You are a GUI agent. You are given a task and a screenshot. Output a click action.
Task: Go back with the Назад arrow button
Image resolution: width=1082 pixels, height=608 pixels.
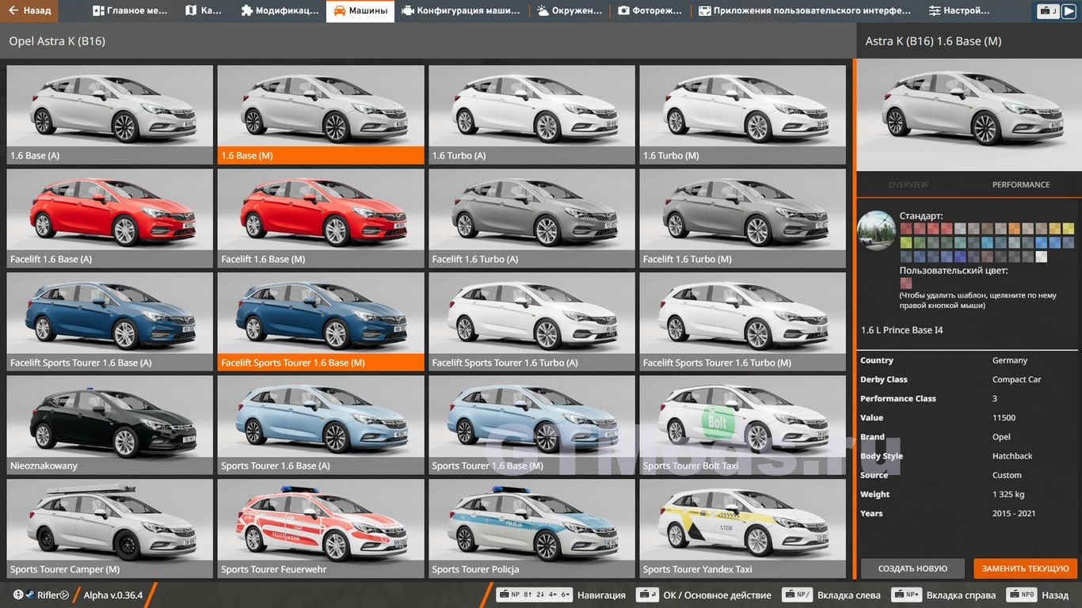click(29, 11)
